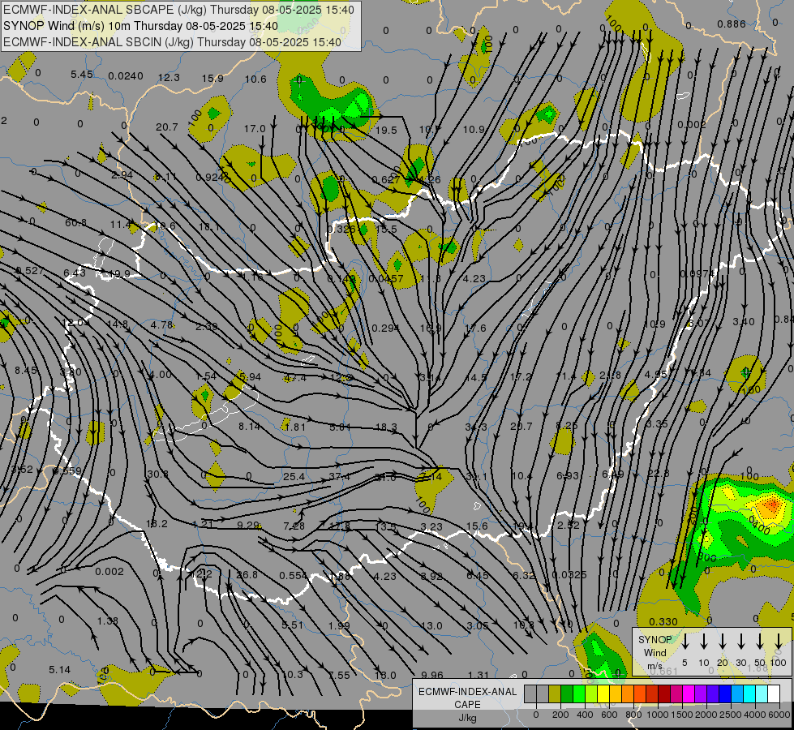Click the map value 47.4

[x=295, y=378]
